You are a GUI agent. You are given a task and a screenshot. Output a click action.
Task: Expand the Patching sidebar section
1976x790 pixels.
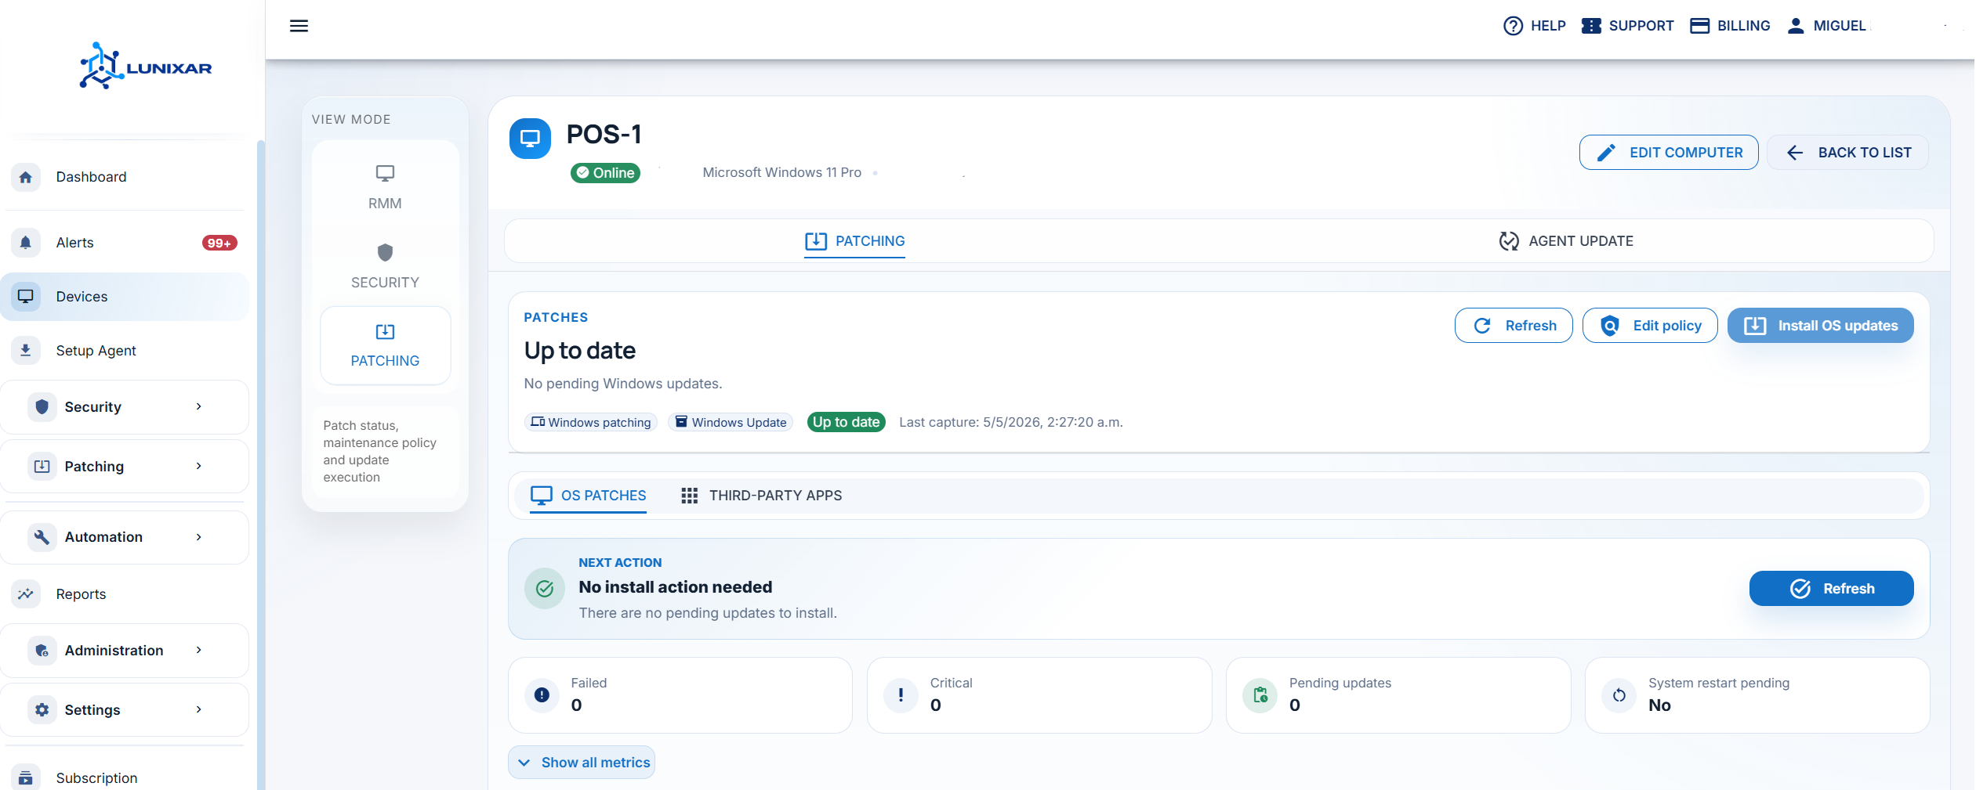point(125,466)
